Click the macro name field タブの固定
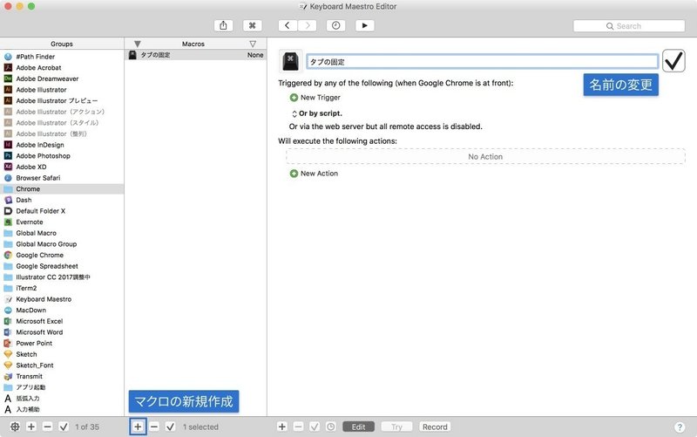This screenshot has height=437, width=697. [483, 61]
